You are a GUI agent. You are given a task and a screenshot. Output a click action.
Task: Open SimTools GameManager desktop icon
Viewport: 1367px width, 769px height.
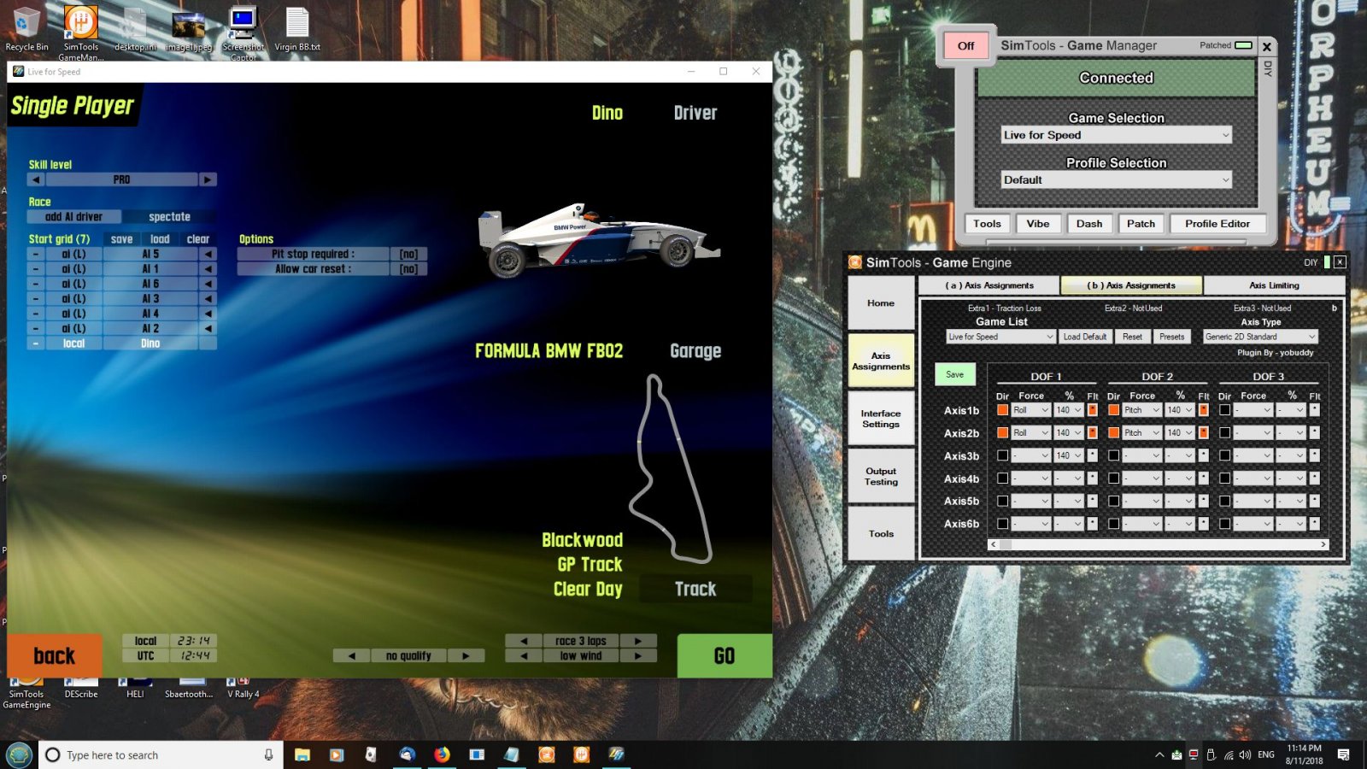point(81,32)
